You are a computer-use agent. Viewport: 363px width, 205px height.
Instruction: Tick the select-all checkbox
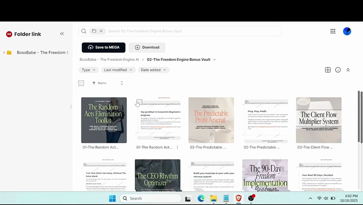coord(81,83)
